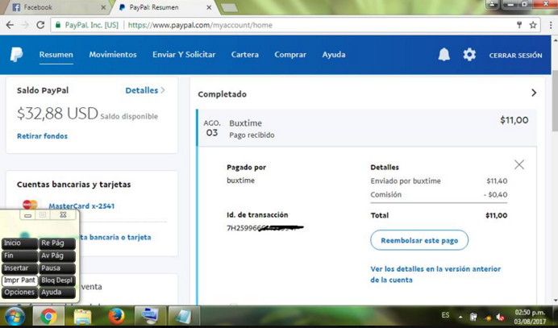
Task: Launch Firefox from the taskbar
Action: pos(116,316)
